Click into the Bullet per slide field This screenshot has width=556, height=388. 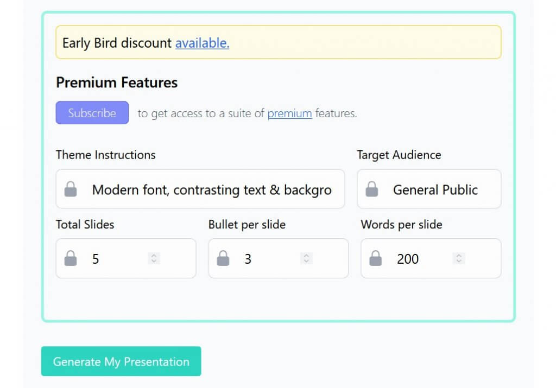tap(279, 258)
